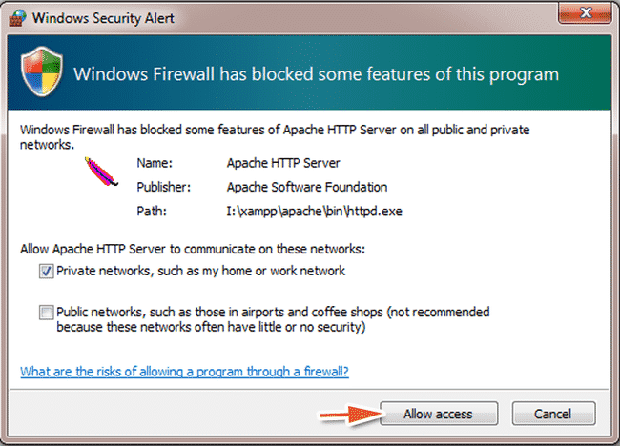Select the program name "Apache HTTP Server" value

(x=284, y=163)
